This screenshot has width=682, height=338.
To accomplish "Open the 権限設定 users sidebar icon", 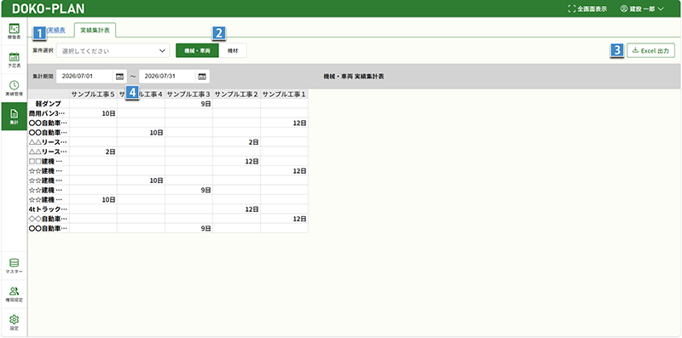I will [14, 294].
